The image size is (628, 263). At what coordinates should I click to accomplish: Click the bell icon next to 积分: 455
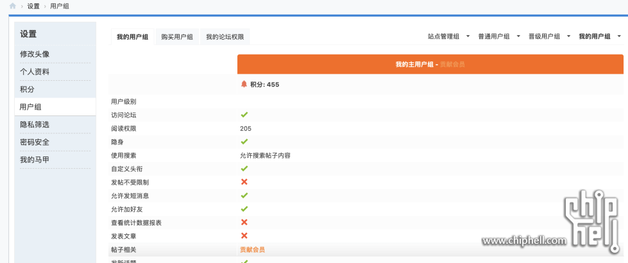pyautogui.click(x=244, y=84)
